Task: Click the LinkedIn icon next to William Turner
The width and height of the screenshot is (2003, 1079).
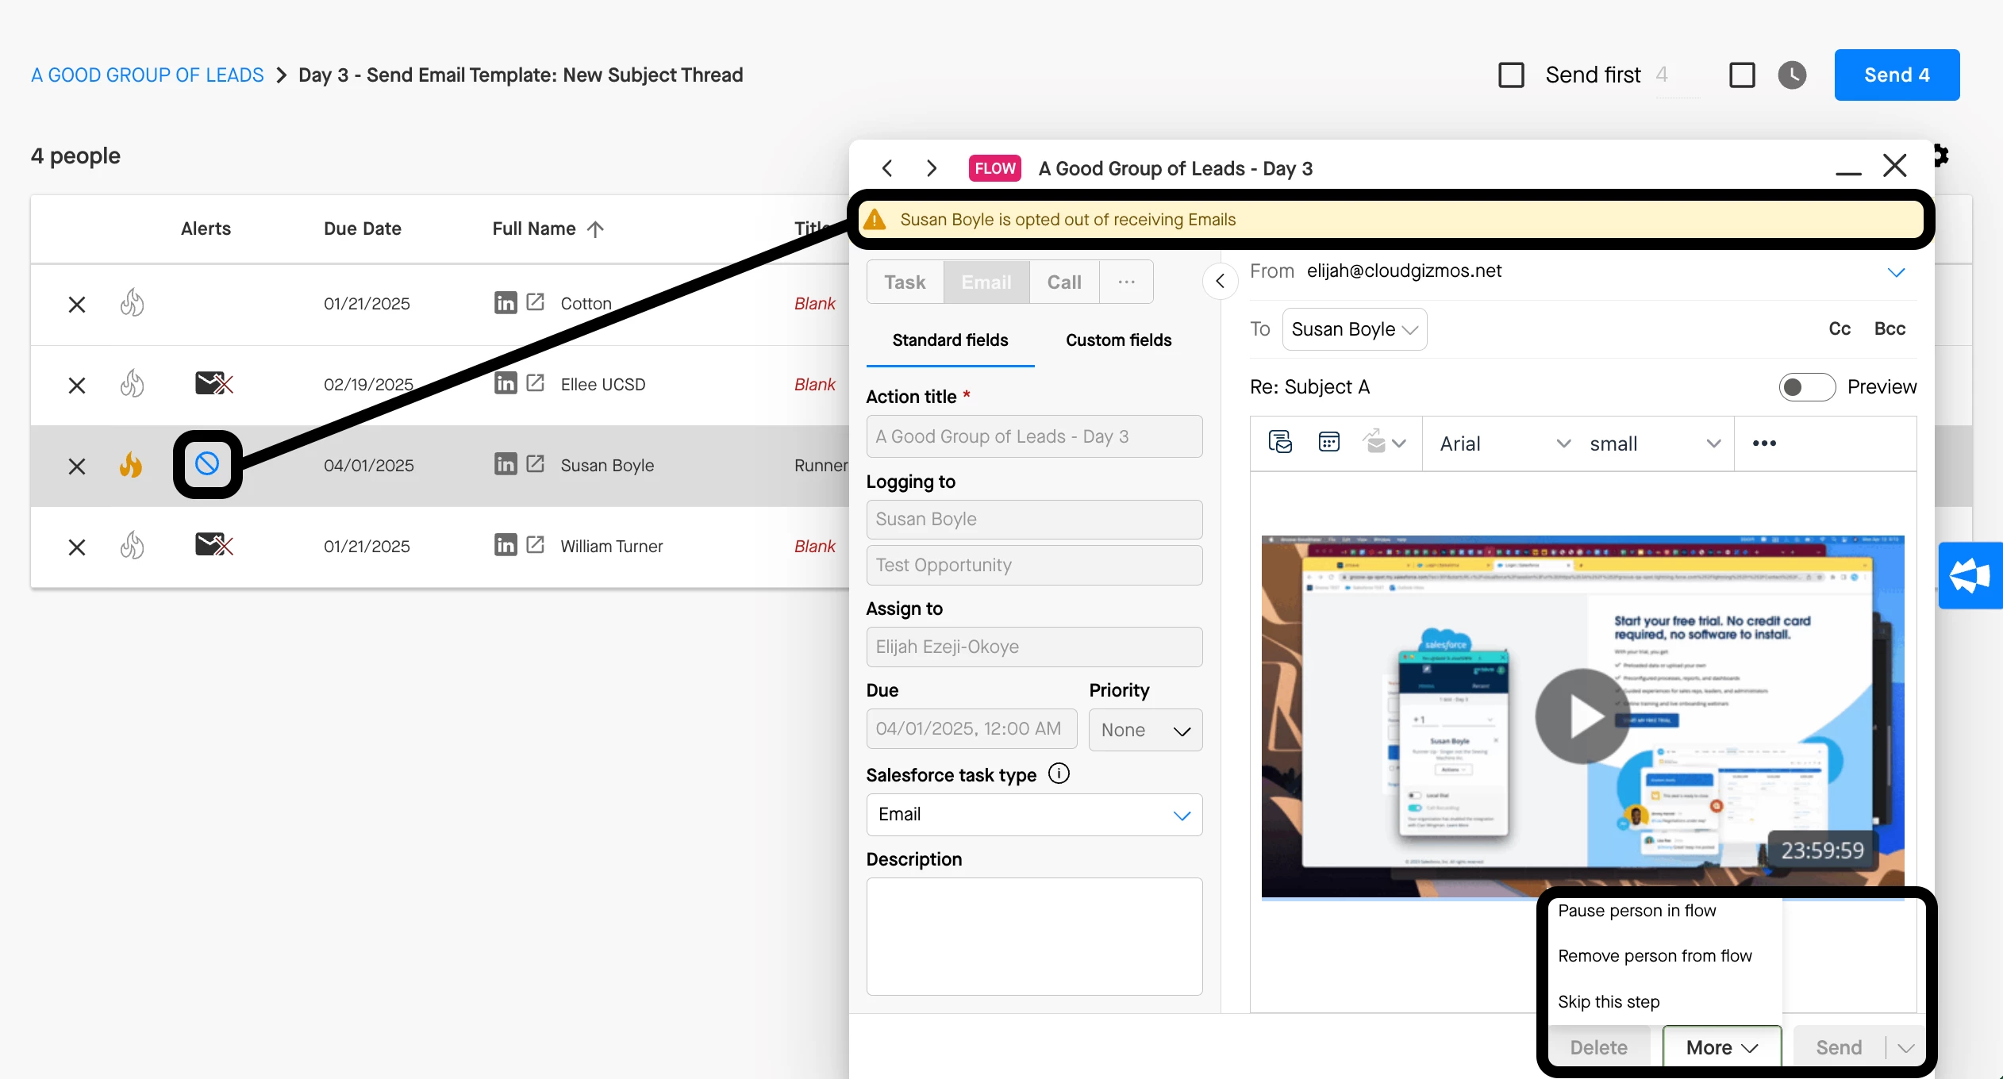Action: click(x=506, y=545)
